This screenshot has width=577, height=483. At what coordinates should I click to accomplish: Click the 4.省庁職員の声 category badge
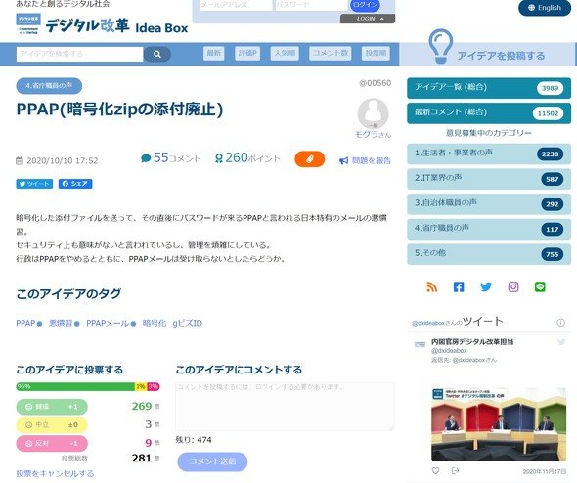coord(49,86)
